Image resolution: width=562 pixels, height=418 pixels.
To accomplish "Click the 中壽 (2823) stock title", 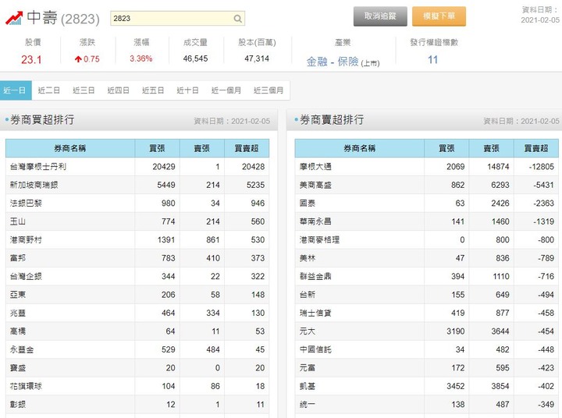I will pyautogui.click(x=63, y=18).
